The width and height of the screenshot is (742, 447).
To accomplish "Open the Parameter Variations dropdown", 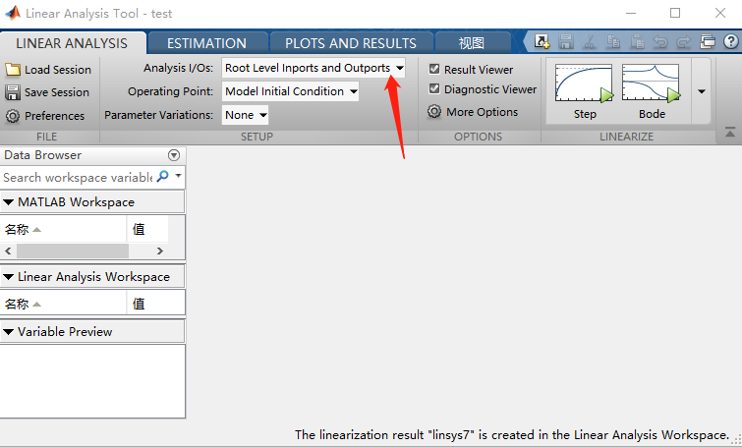I will point(245,115).
